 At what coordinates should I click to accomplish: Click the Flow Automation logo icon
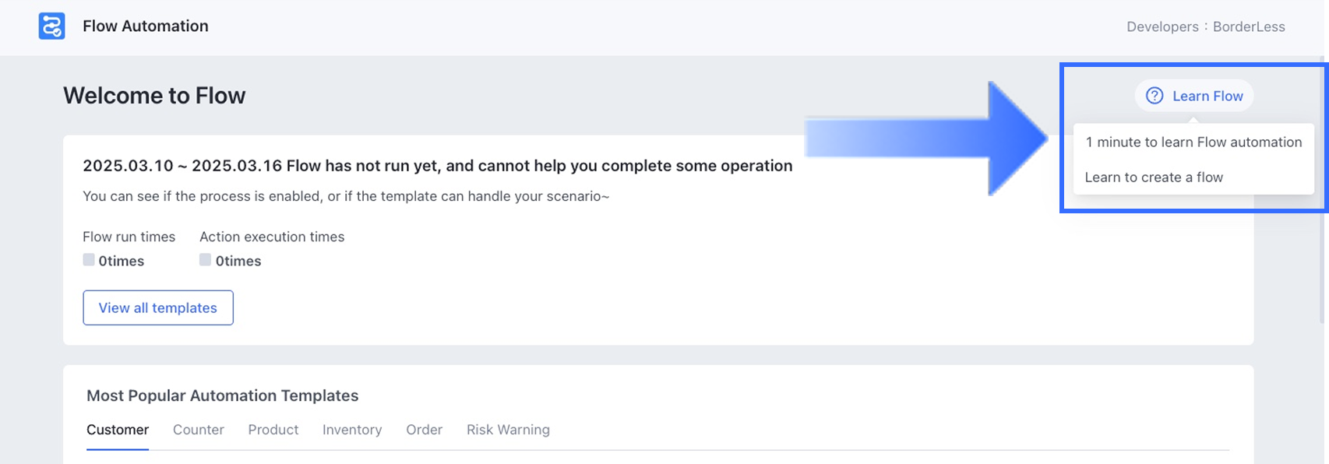(51, 26)
